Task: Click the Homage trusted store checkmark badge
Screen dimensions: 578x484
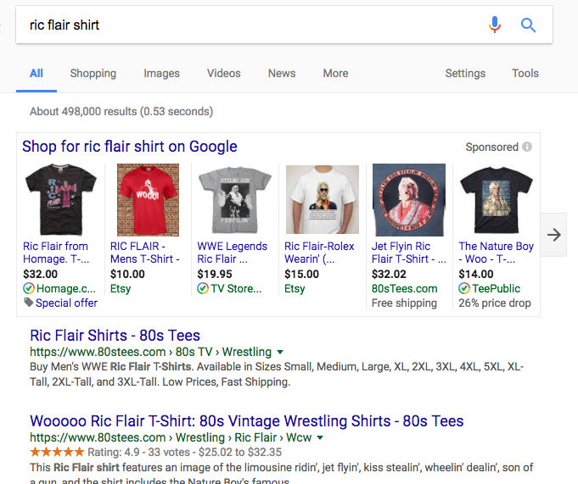Action: point(28,288)
